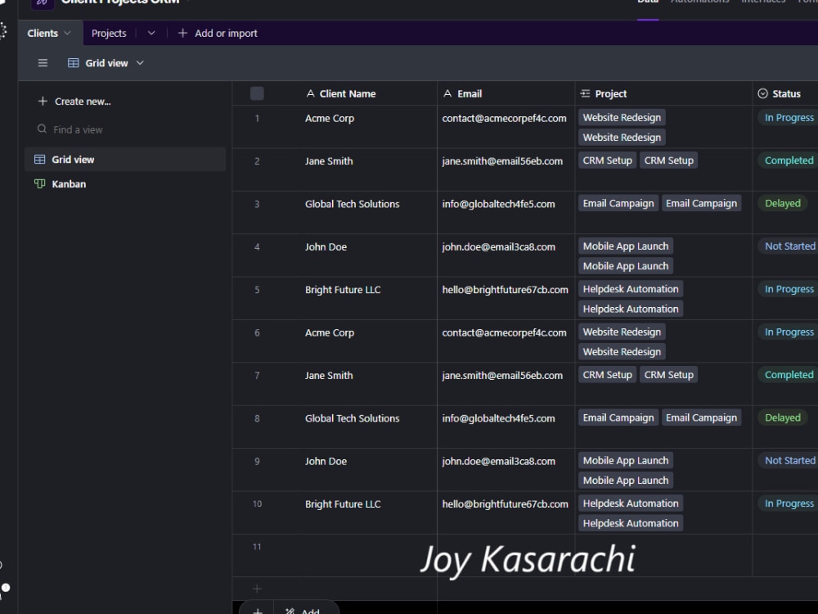Click the Grid view table icon in toolbar
Image resolution: width=818 pixels, height=614 pixels.
click(x=74, y=63)
